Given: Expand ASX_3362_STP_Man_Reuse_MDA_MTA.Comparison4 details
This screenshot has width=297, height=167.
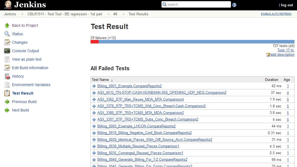Looking at the screenshot, I should tap(94, 99).
